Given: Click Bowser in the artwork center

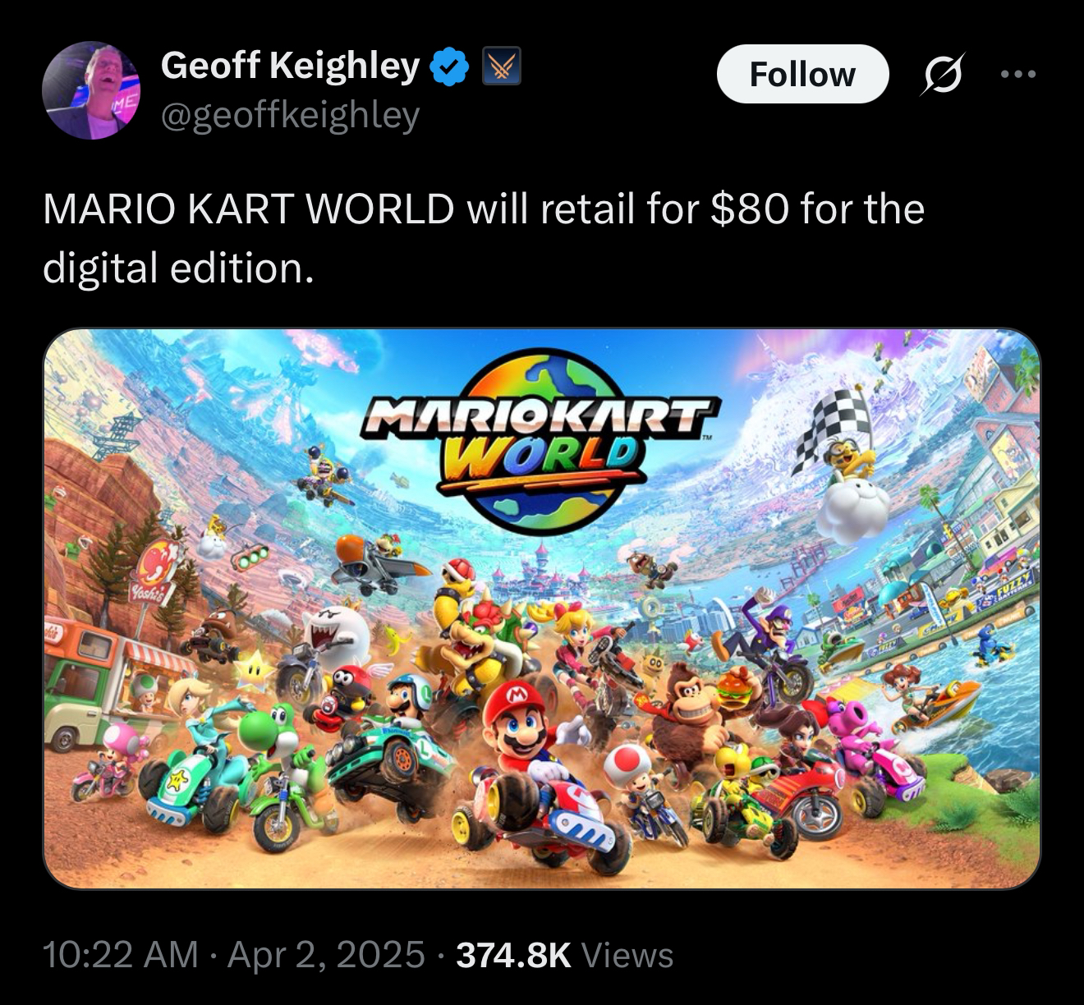Looking at the screenshot, I should pos(472,620).
